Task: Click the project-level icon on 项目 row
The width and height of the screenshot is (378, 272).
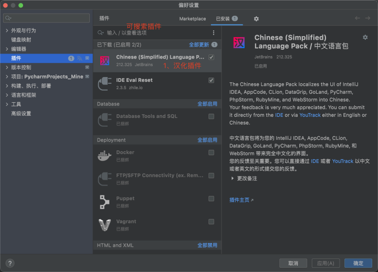Action: pyautogui.click(x=87, y=77)
